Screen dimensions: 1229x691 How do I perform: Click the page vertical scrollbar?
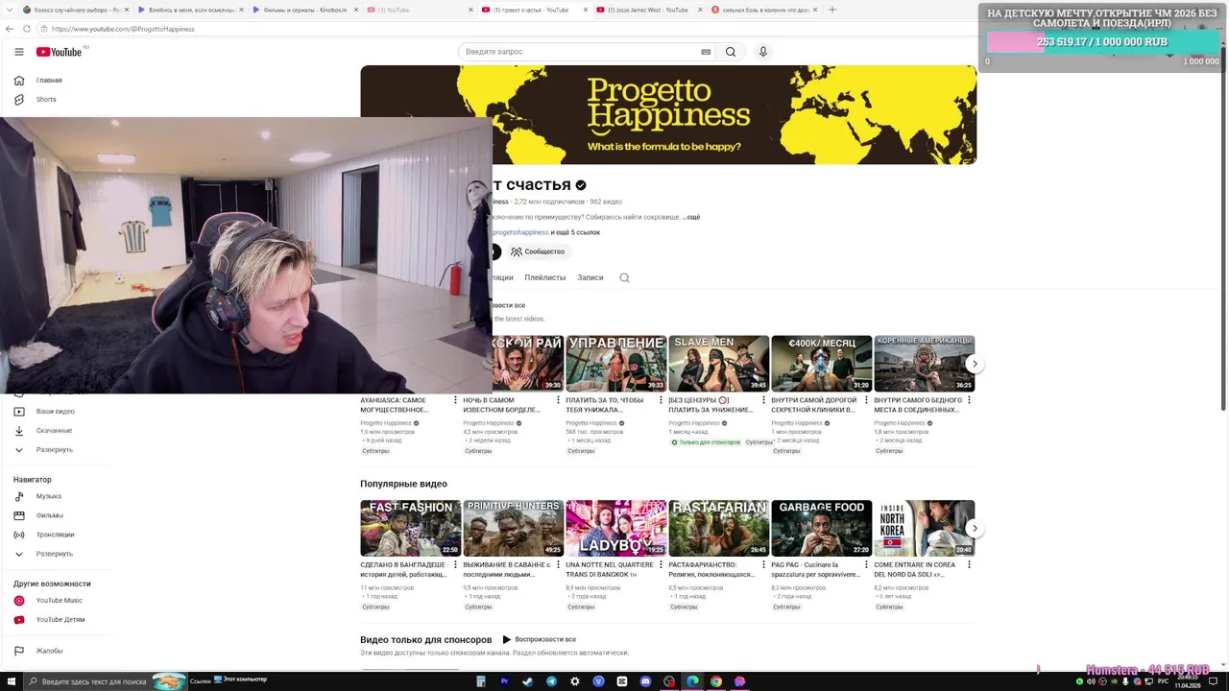click(x=1223, y=230)
